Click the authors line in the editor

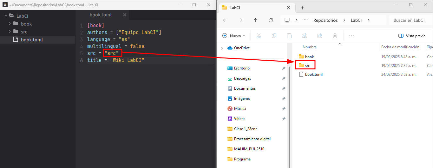124,33
